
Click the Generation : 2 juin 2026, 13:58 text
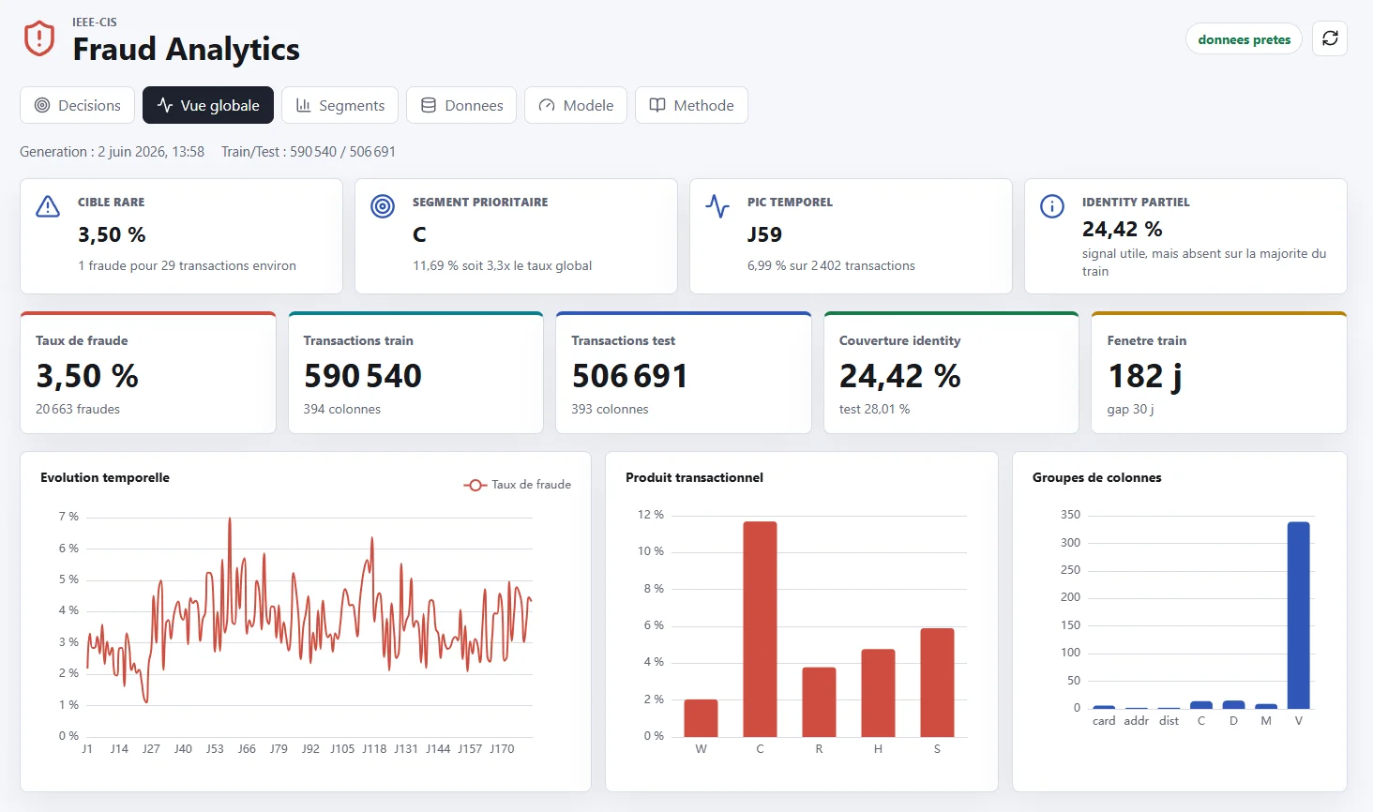tap(112, 152)
